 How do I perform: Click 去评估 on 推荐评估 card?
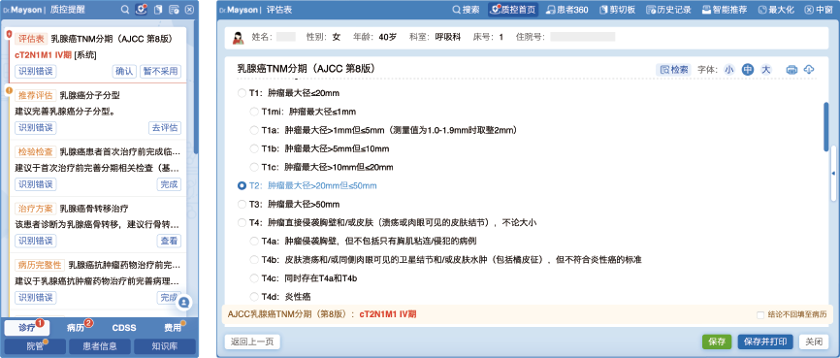pyautogui.click(x=165, y=127)
